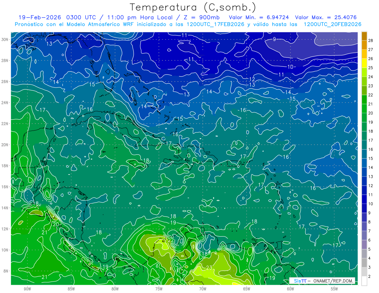Click the bottom white swatch on the color scale
The height and width of the screenshot is (293, 379).
(x=364, y=281)
